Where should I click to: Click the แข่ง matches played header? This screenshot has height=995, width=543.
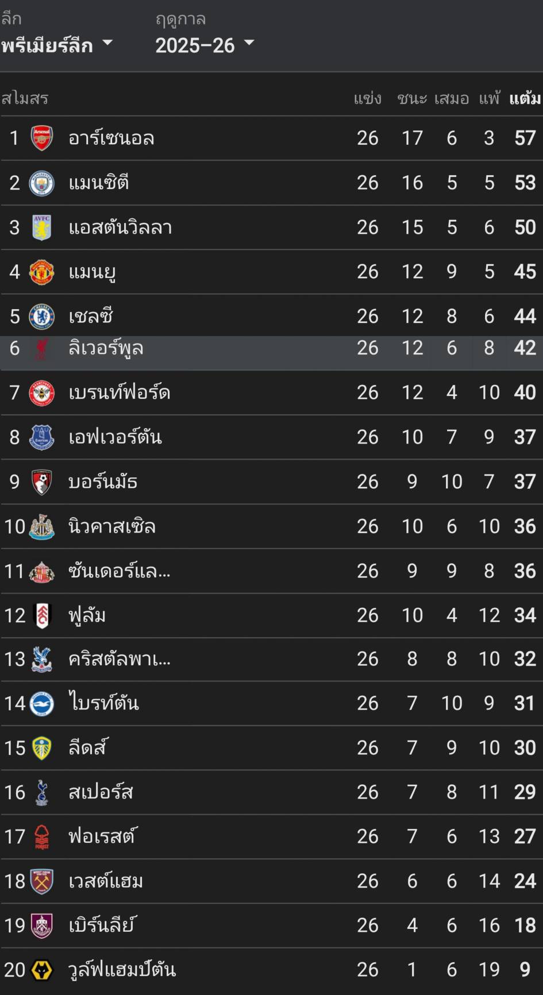(x=367, y=99)
